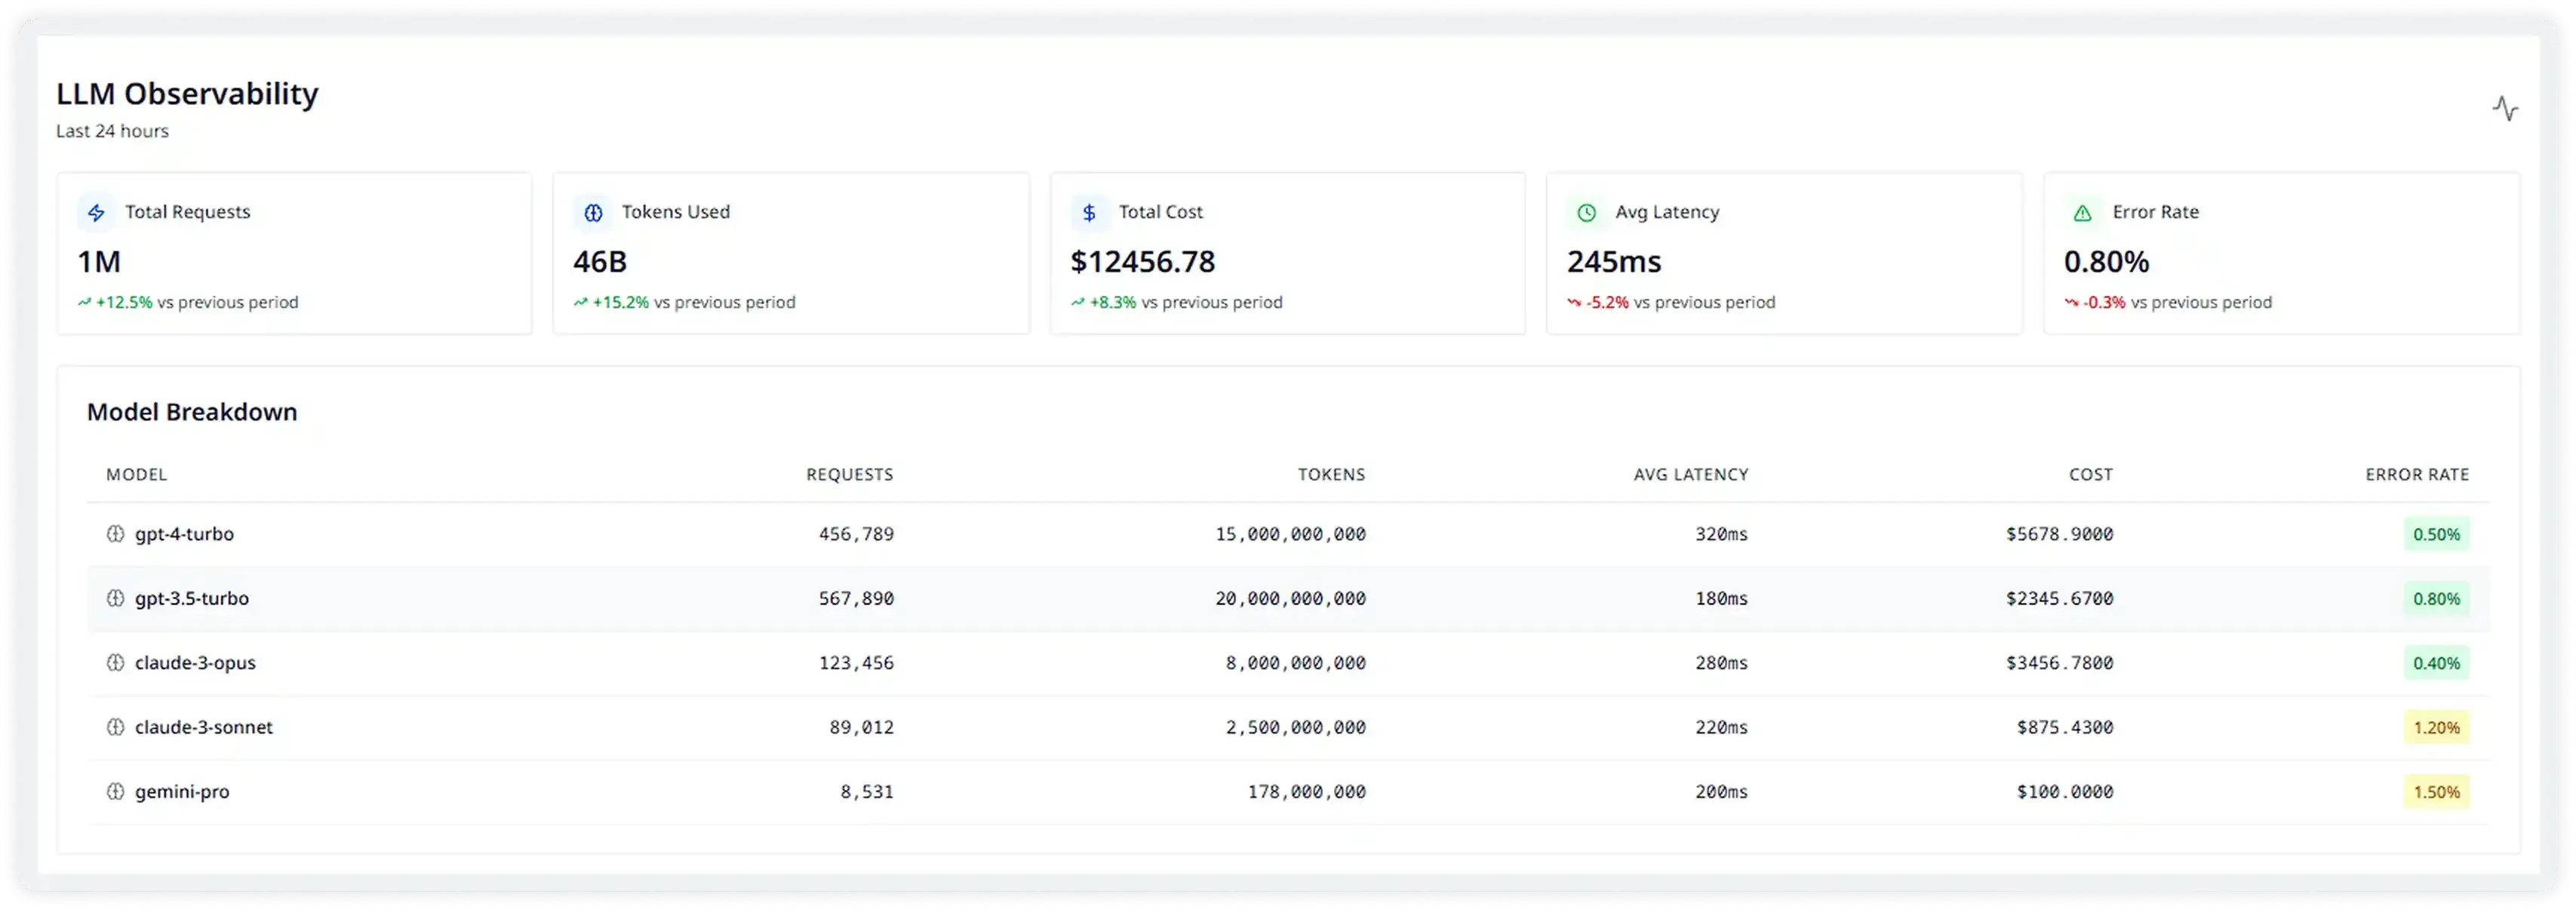Click the REQUESTS column header
Viewport: 2576px width, 910px height.
click(x=849, y=475)
